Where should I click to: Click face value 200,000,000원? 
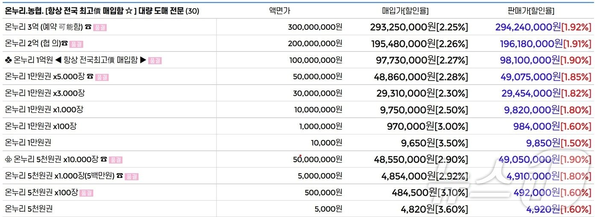[x=315, y=44]
